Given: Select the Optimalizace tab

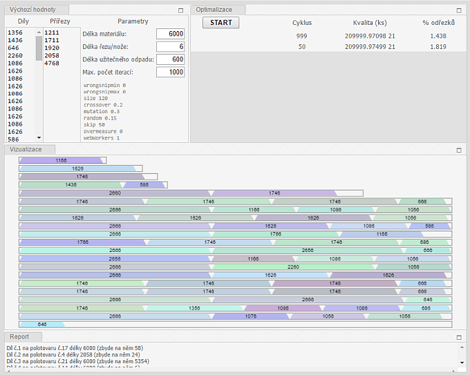Looking at the screenshot, I should point(218,10).
